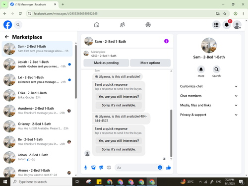Open the purple conversation info icon

166,41
